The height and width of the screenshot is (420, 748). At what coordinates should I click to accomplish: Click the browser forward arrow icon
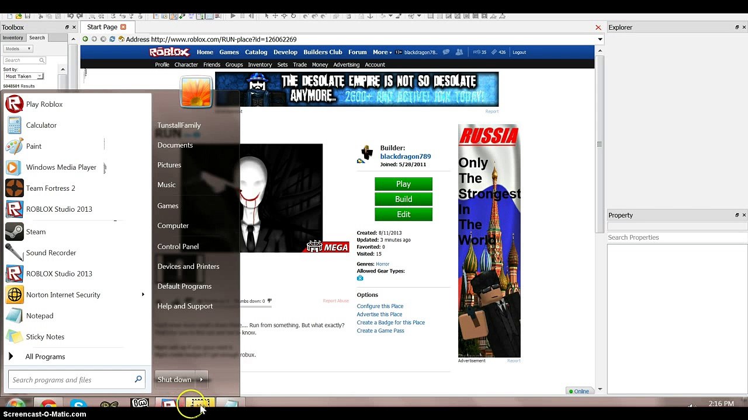(94, 39)
